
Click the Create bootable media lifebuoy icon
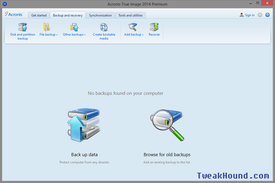104,27
